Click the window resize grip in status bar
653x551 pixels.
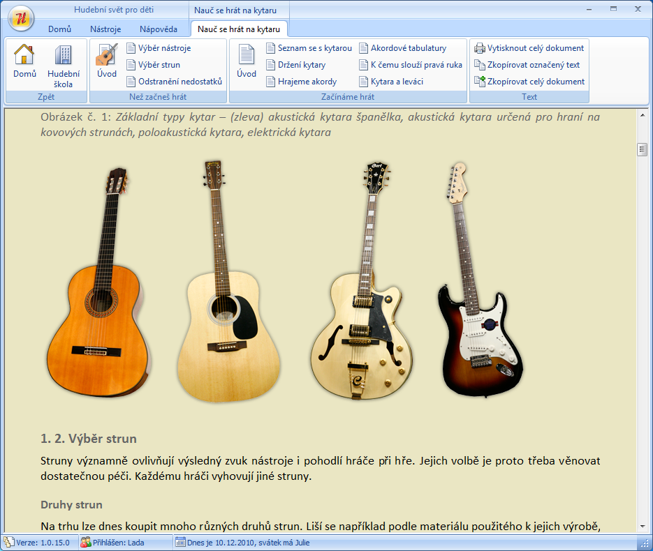pos(644,543)
